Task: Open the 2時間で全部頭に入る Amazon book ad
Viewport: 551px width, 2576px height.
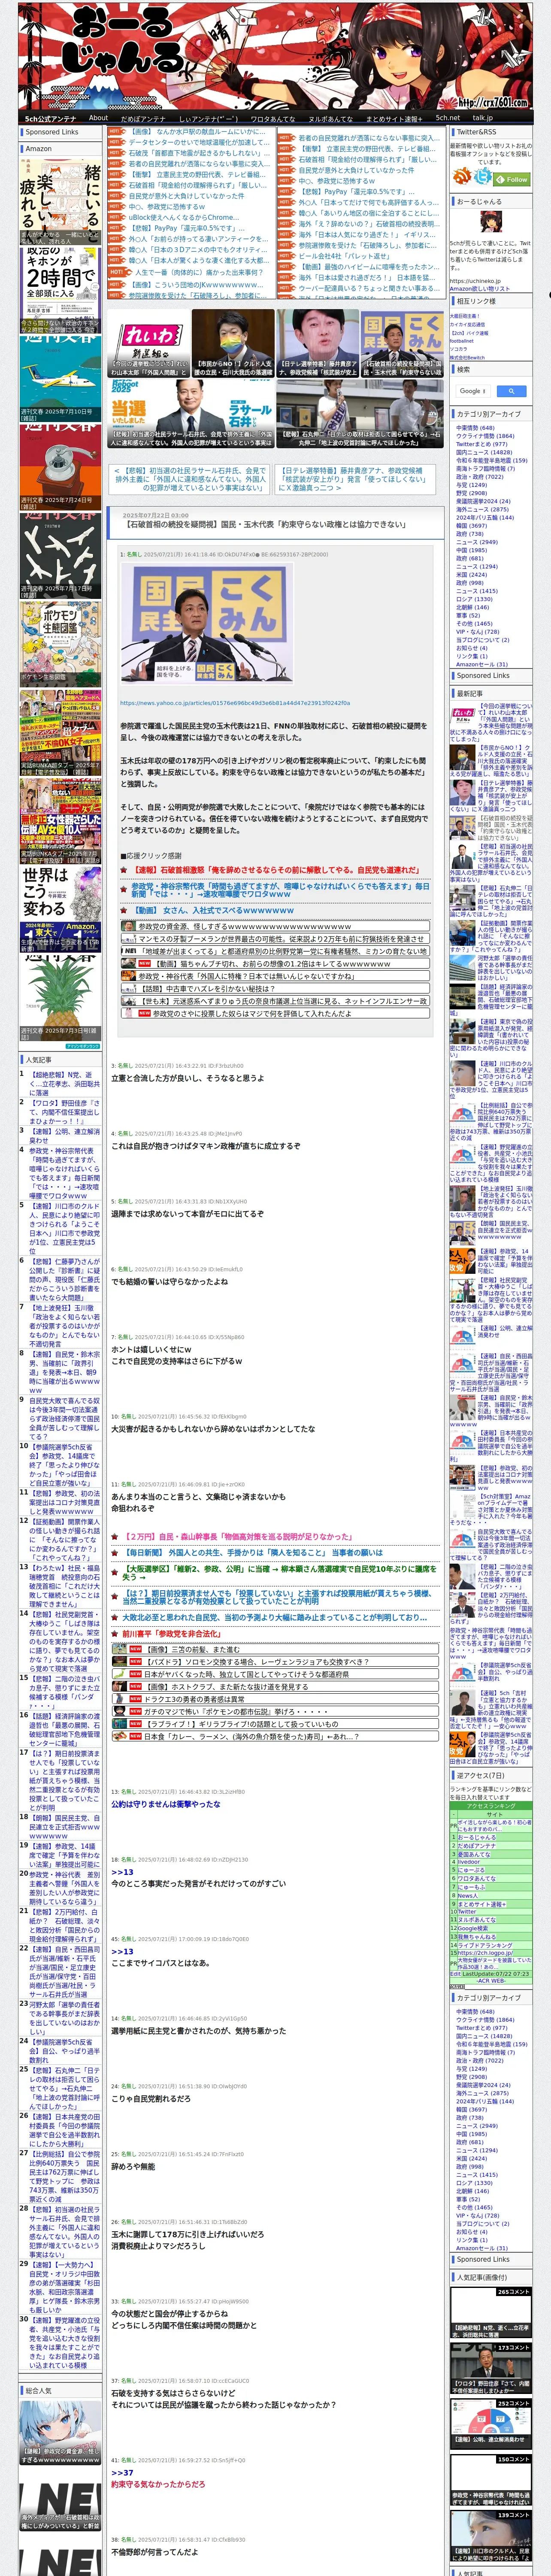Action: 60,290
